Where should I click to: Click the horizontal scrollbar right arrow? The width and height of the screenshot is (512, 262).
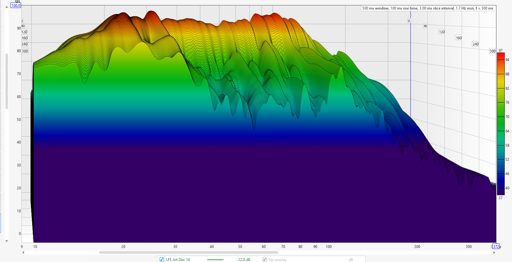pyautogui.click(x=494, y=252)
